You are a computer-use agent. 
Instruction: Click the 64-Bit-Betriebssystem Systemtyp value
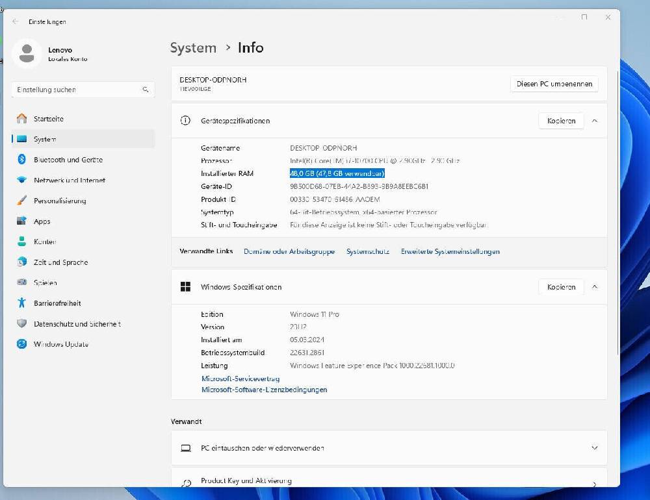[x=363, y=212]
